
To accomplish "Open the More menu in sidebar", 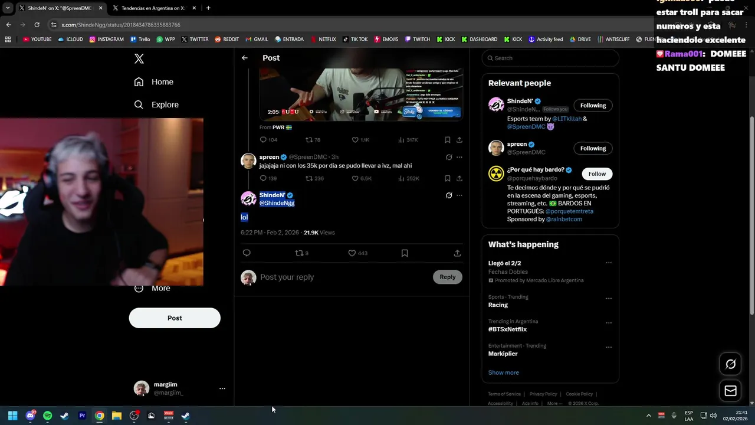I will 152,288.
